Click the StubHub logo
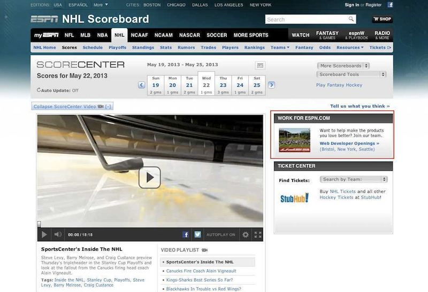Screen dimensions: 428x292 [x=295, y=198]
